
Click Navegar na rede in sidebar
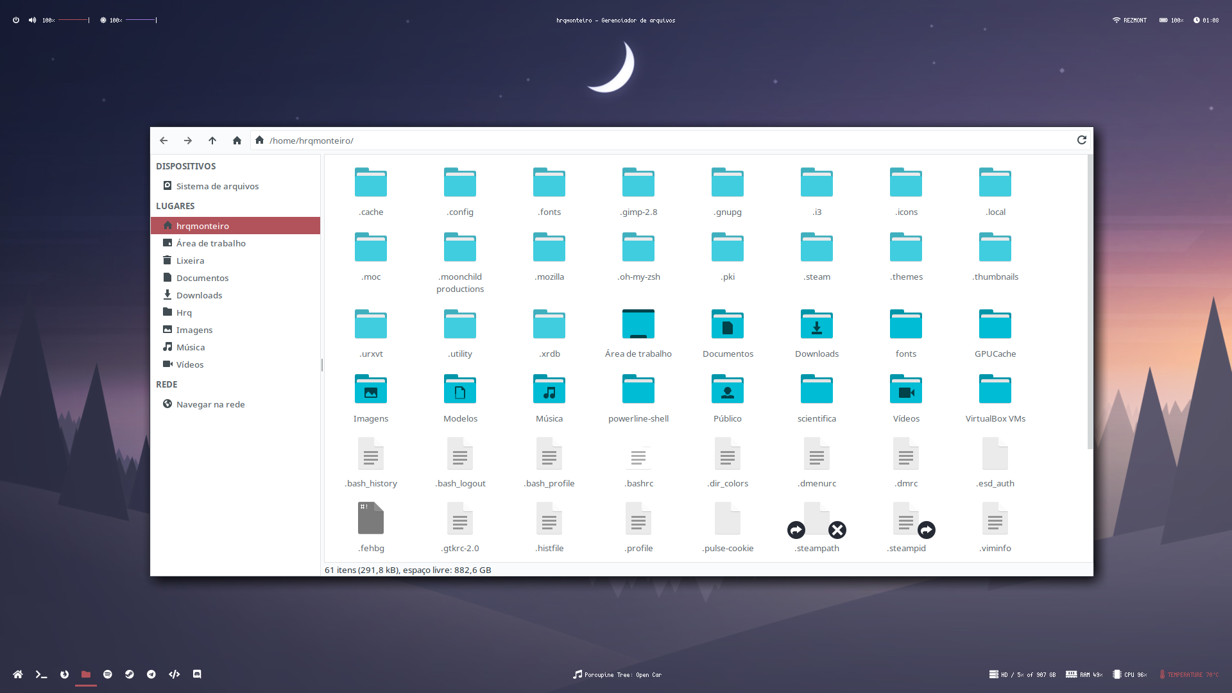pyautogui.click(x=210, y=404)
